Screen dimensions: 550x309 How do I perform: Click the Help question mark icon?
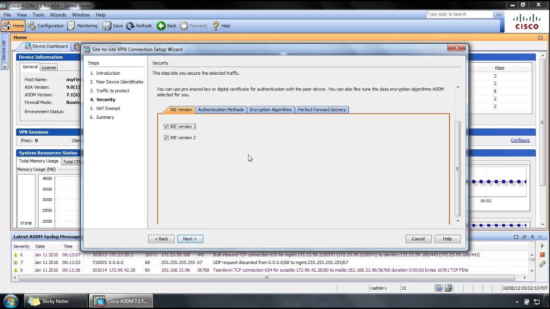(x=216, y=26)
